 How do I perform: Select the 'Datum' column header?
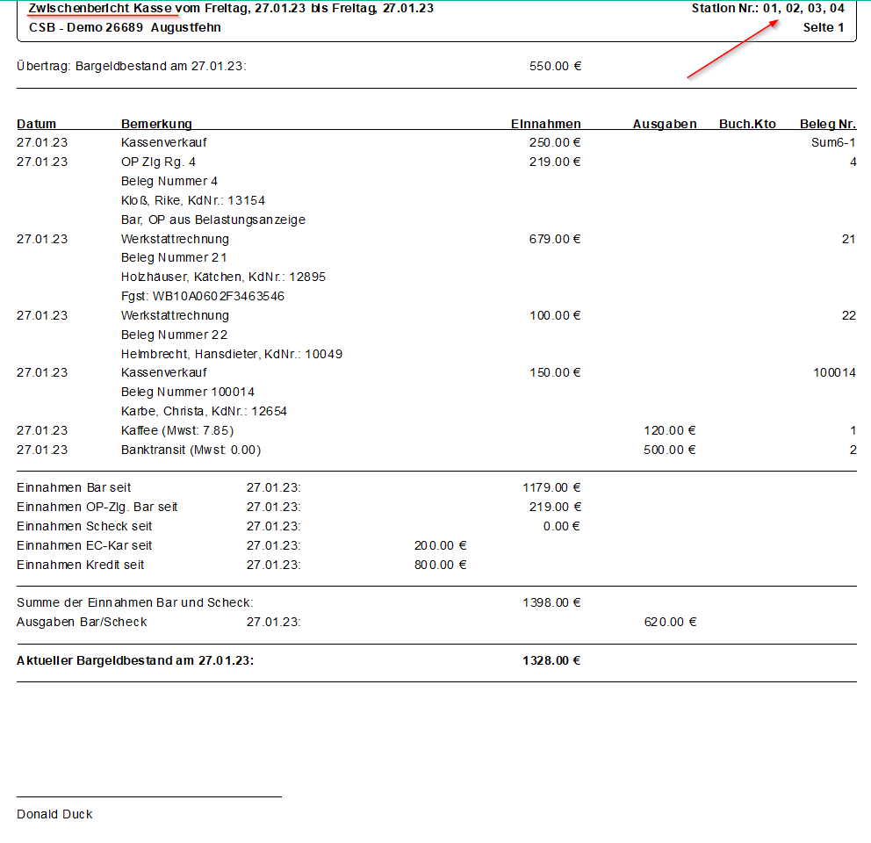click(37, 124)
